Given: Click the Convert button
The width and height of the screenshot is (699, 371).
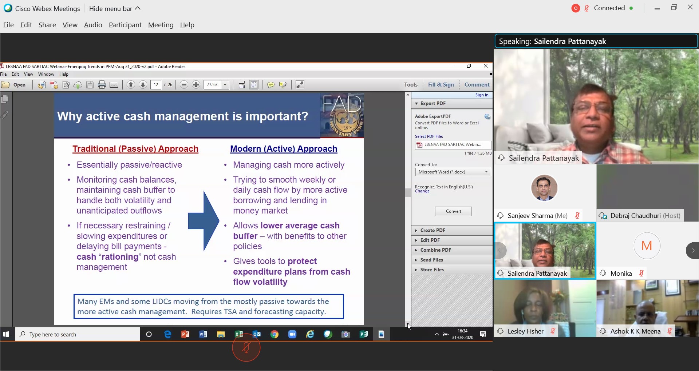Looking at the screenshot, I should pyautogui.click(x=453, y=211).
